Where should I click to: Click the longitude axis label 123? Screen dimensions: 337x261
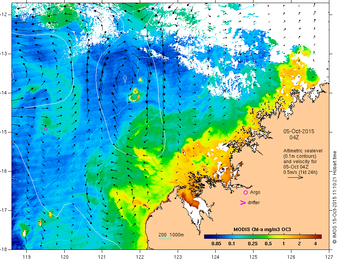[x=178, y=257]
